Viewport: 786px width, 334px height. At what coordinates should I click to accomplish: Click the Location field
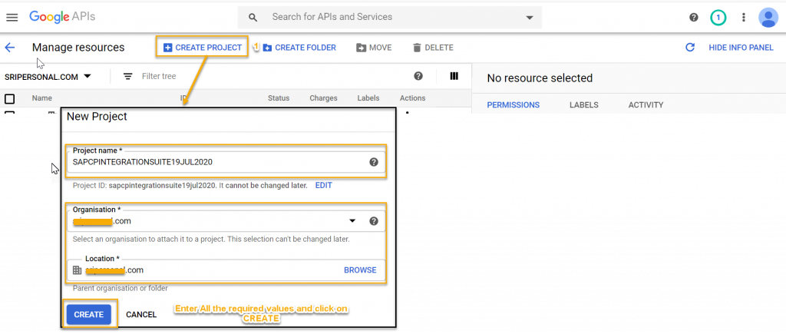(226, 270)
